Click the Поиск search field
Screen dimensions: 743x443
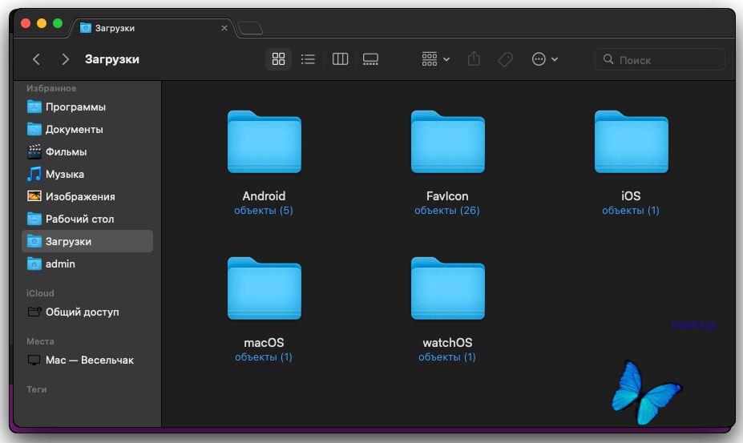point(660,60)
